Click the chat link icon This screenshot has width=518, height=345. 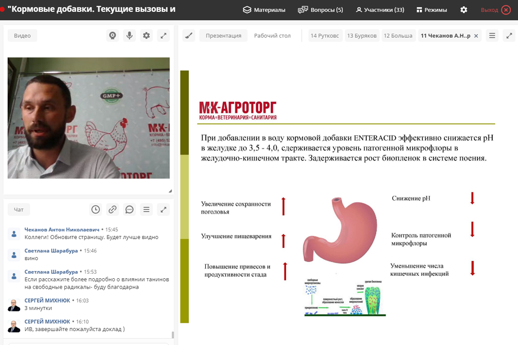112,209
